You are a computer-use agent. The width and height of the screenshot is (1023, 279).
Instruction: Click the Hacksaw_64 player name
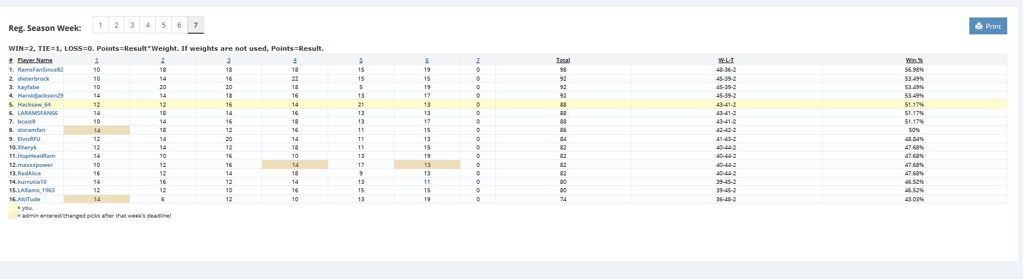[x=34, y=104]
